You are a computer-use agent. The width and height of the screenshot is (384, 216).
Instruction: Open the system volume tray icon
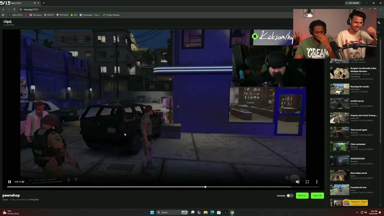coord(365,212)
